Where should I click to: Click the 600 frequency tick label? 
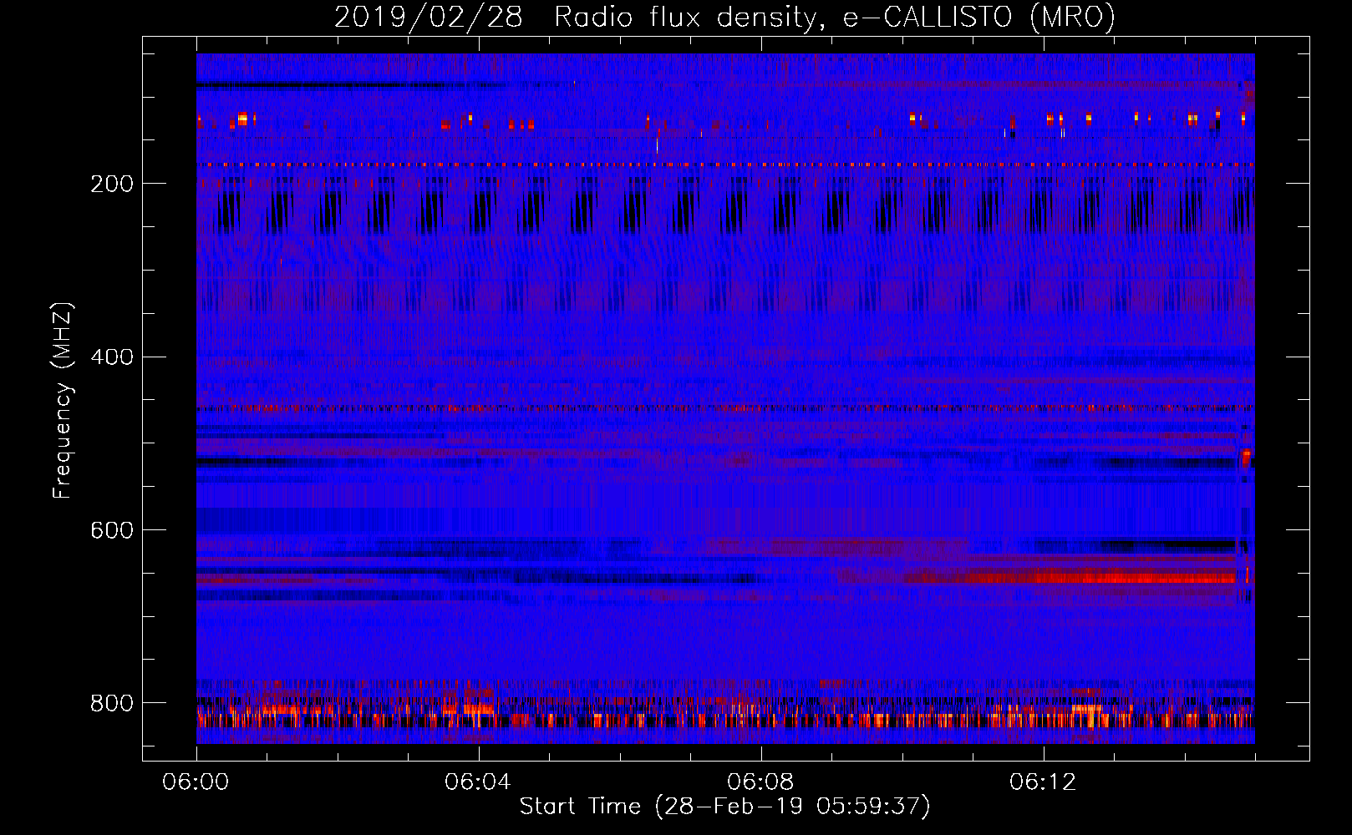[112, 530]
